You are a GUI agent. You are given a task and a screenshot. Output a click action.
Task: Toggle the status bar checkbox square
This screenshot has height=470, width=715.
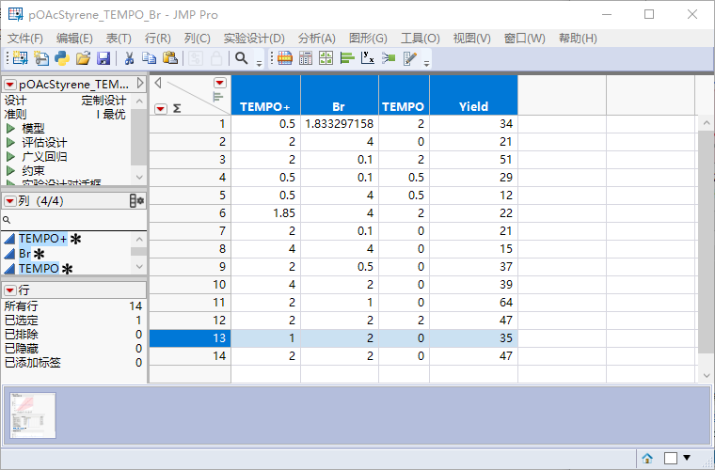point(670,459)
